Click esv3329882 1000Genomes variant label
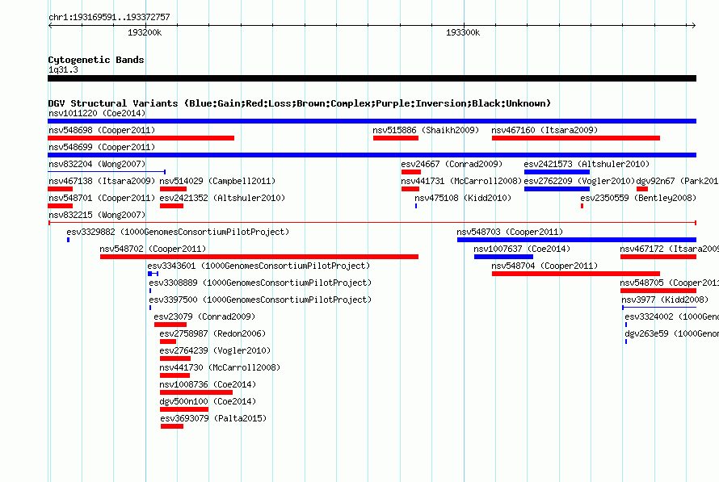719x482 pixels. (x=178, y=232)
